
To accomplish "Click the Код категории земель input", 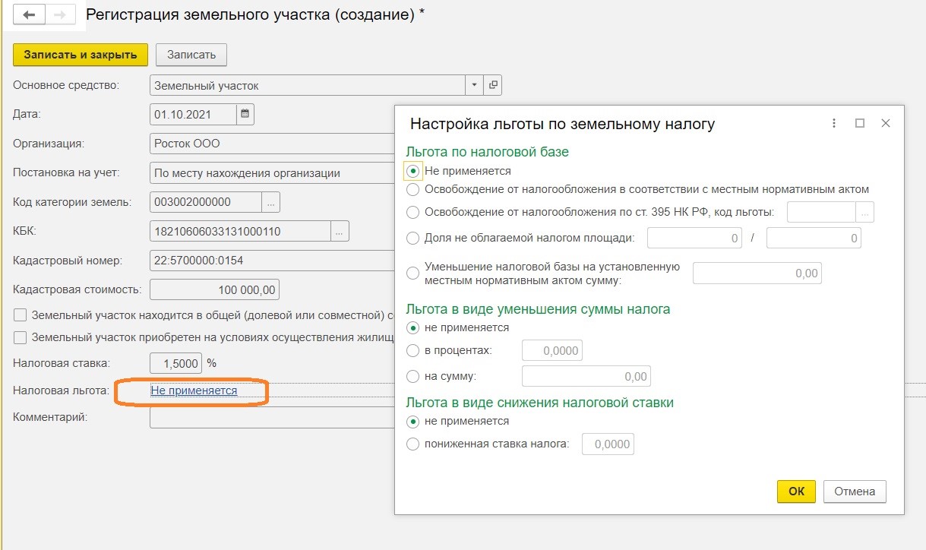I will click(206, 202).
